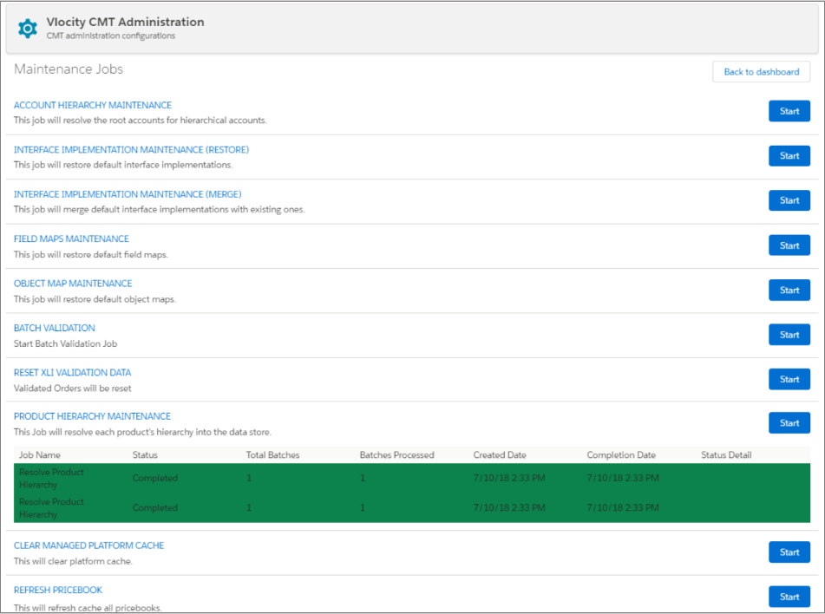Open FIELD MAPS MAINTENANCE link
The width and height of the screenshot is (825, 614).
tap(71, 238)
